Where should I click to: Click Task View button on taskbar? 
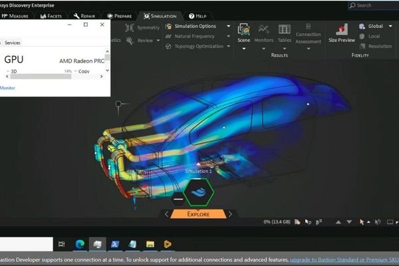point(62,244)
